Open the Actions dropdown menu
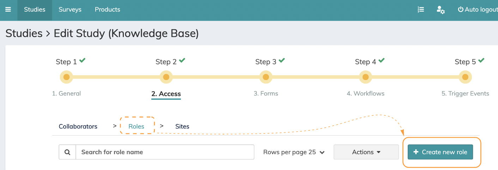The image size is (498, 170). click(366, 152)
